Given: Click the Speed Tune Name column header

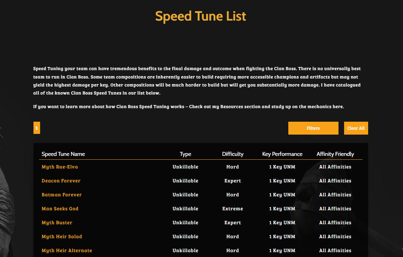Looking at the screenshot, I should tap(63, 154).
